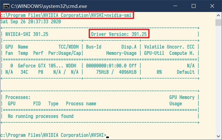Image resolution: width=222 pixels, height=140 pixels.
Task: Click the 'Type' column header in Processes
Action: (53, 103)
